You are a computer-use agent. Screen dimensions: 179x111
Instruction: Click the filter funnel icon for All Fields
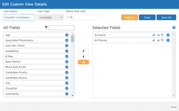(x=46, y=27)
